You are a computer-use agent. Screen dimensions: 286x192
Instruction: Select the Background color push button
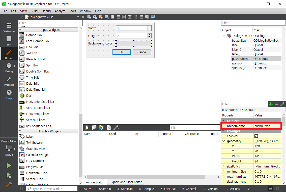134,43
